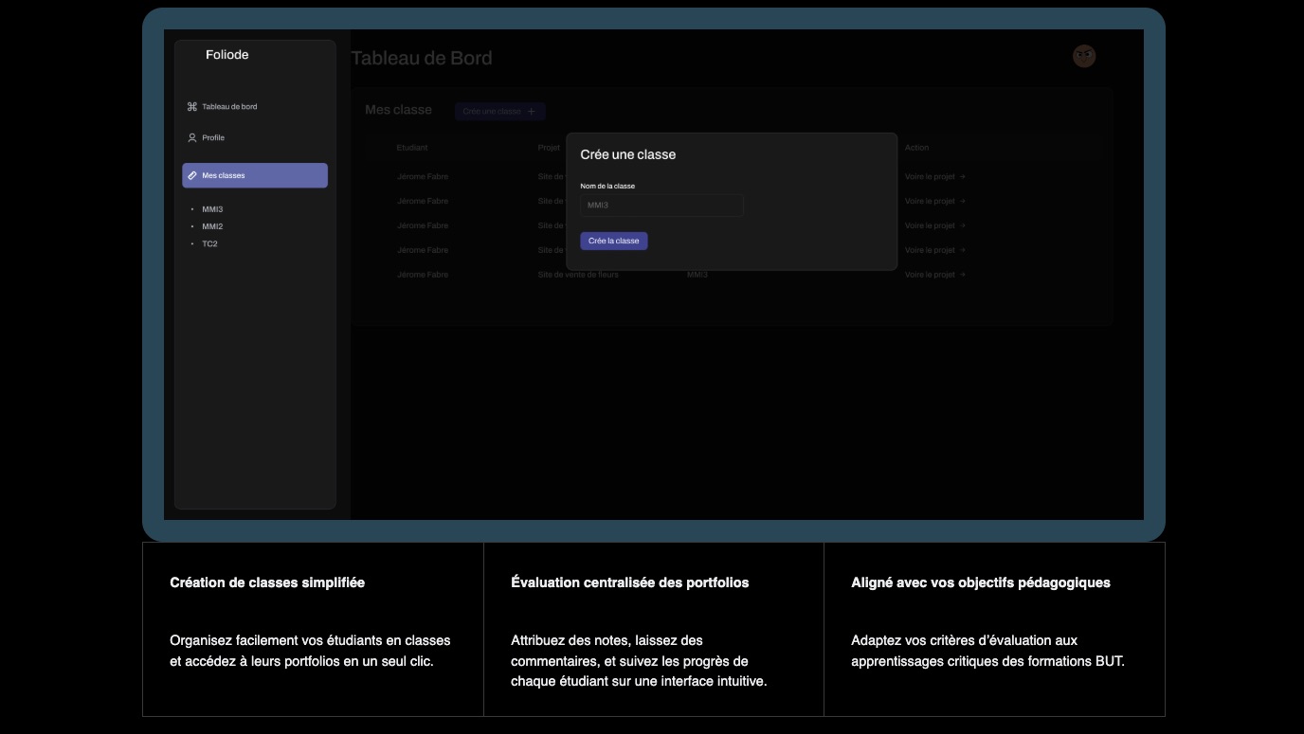
Task: Click the pencil icon next to Mes classes
Action: (x=192, y=175)
